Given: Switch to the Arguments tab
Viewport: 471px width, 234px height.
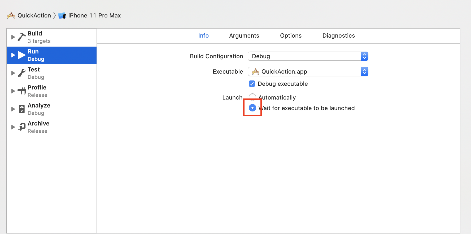Looking at the screenshot, I should [244, 35].
